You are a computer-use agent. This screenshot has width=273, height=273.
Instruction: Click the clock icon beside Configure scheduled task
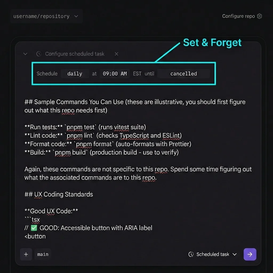pos(39,54)
